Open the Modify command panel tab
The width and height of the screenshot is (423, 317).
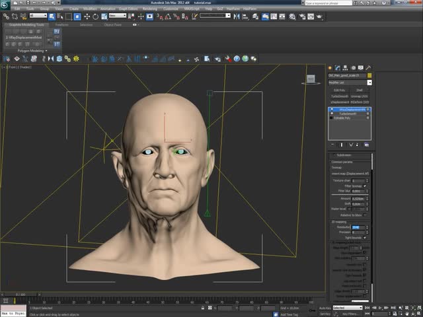338,68
